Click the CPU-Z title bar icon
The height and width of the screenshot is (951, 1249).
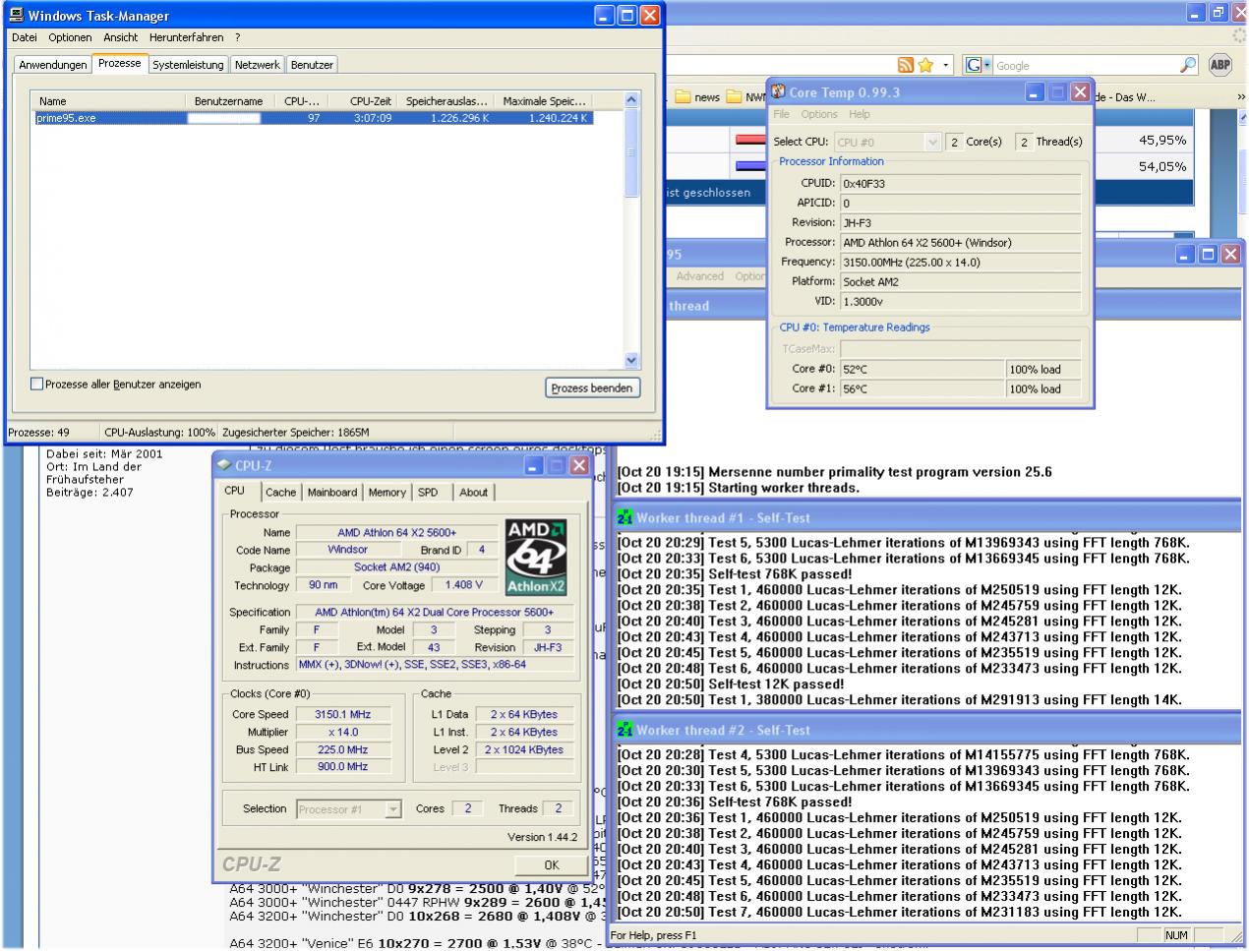point(224,465)
